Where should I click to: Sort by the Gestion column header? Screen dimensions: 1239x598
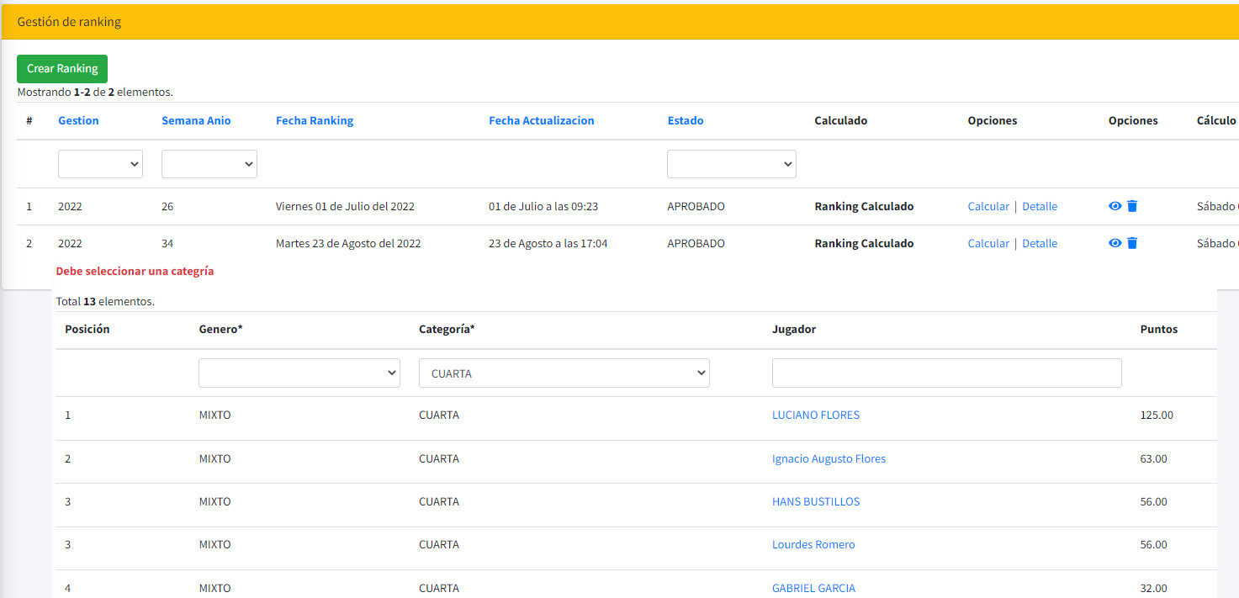tap(78, 120)
